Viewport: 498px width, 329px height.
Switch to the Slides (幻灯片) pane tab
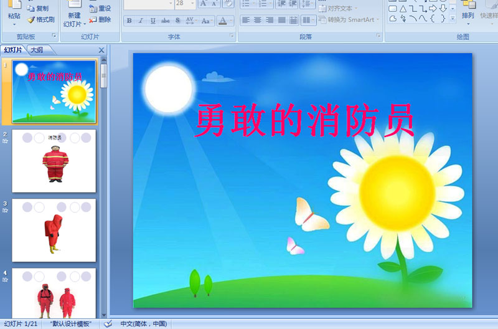(x=13, y=50)
